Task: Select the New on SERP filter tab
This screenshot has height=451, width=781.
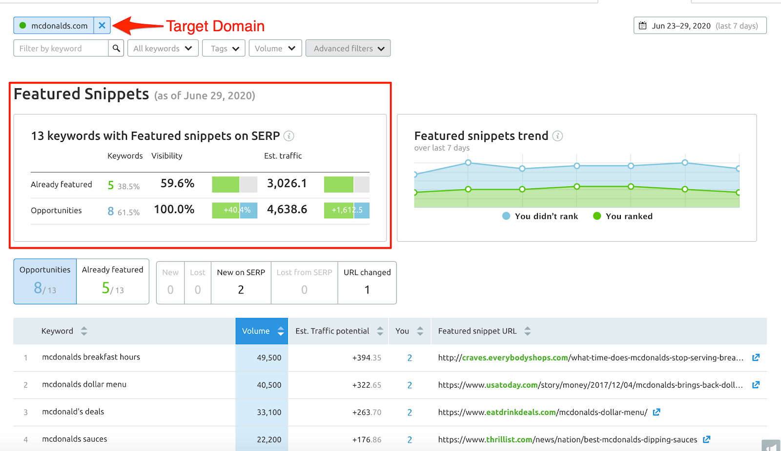Action: (x=240, y=282)
